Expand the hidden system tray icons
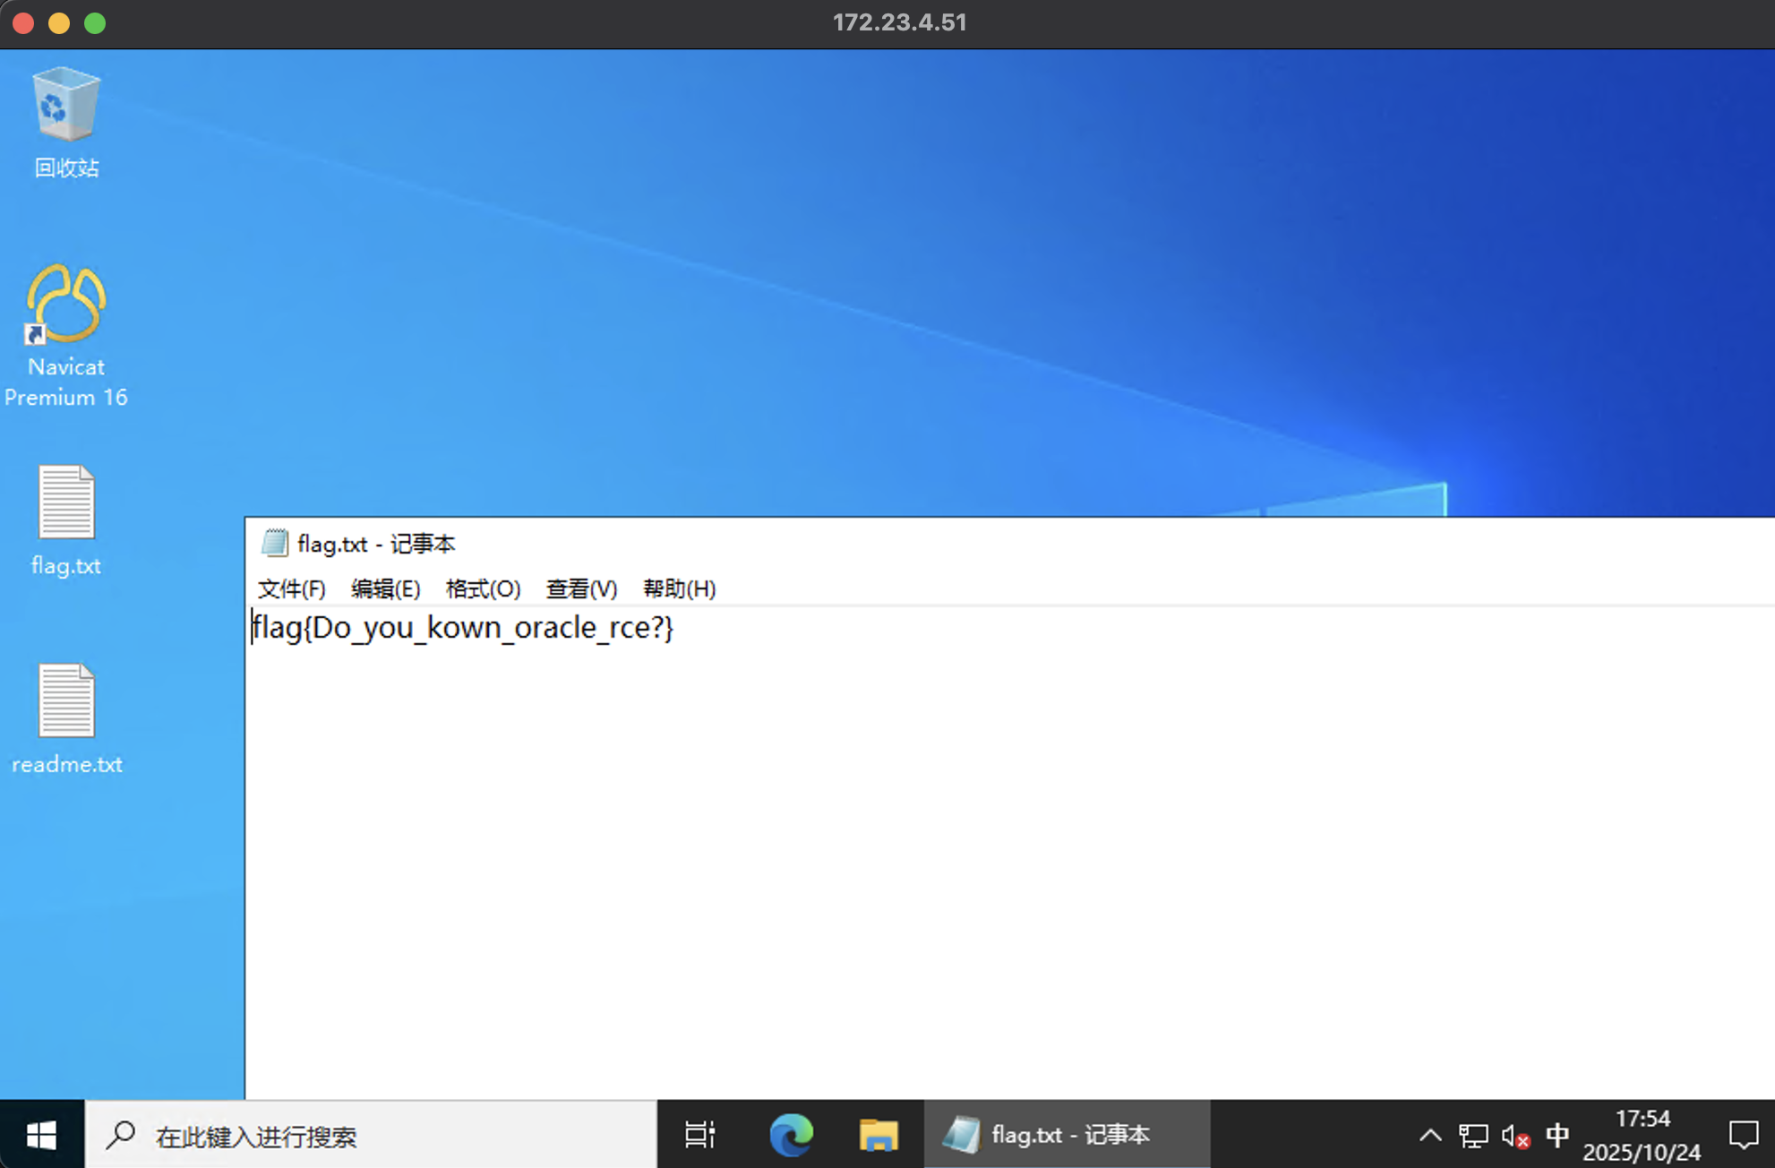The height and width of the screenshot is (1168, 1775). click(1430, 1136)
